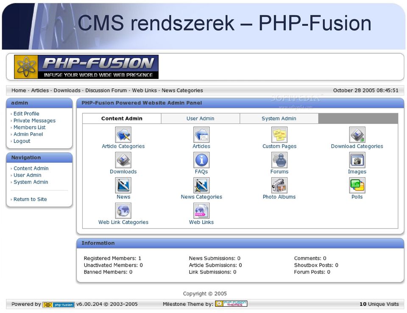Click the "10 Unique Visits" counter text

click(379, 304)
